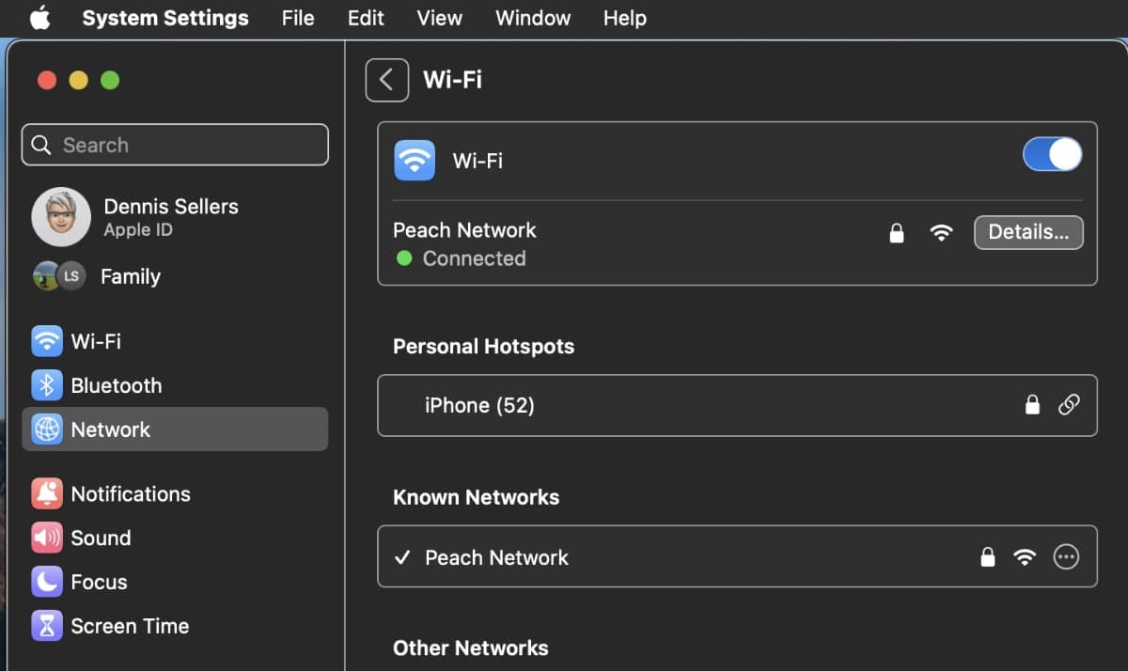Open Notifications via the bell icon
The height and width of the screenshot is (671, 1128).
click(x=47, y=493)
